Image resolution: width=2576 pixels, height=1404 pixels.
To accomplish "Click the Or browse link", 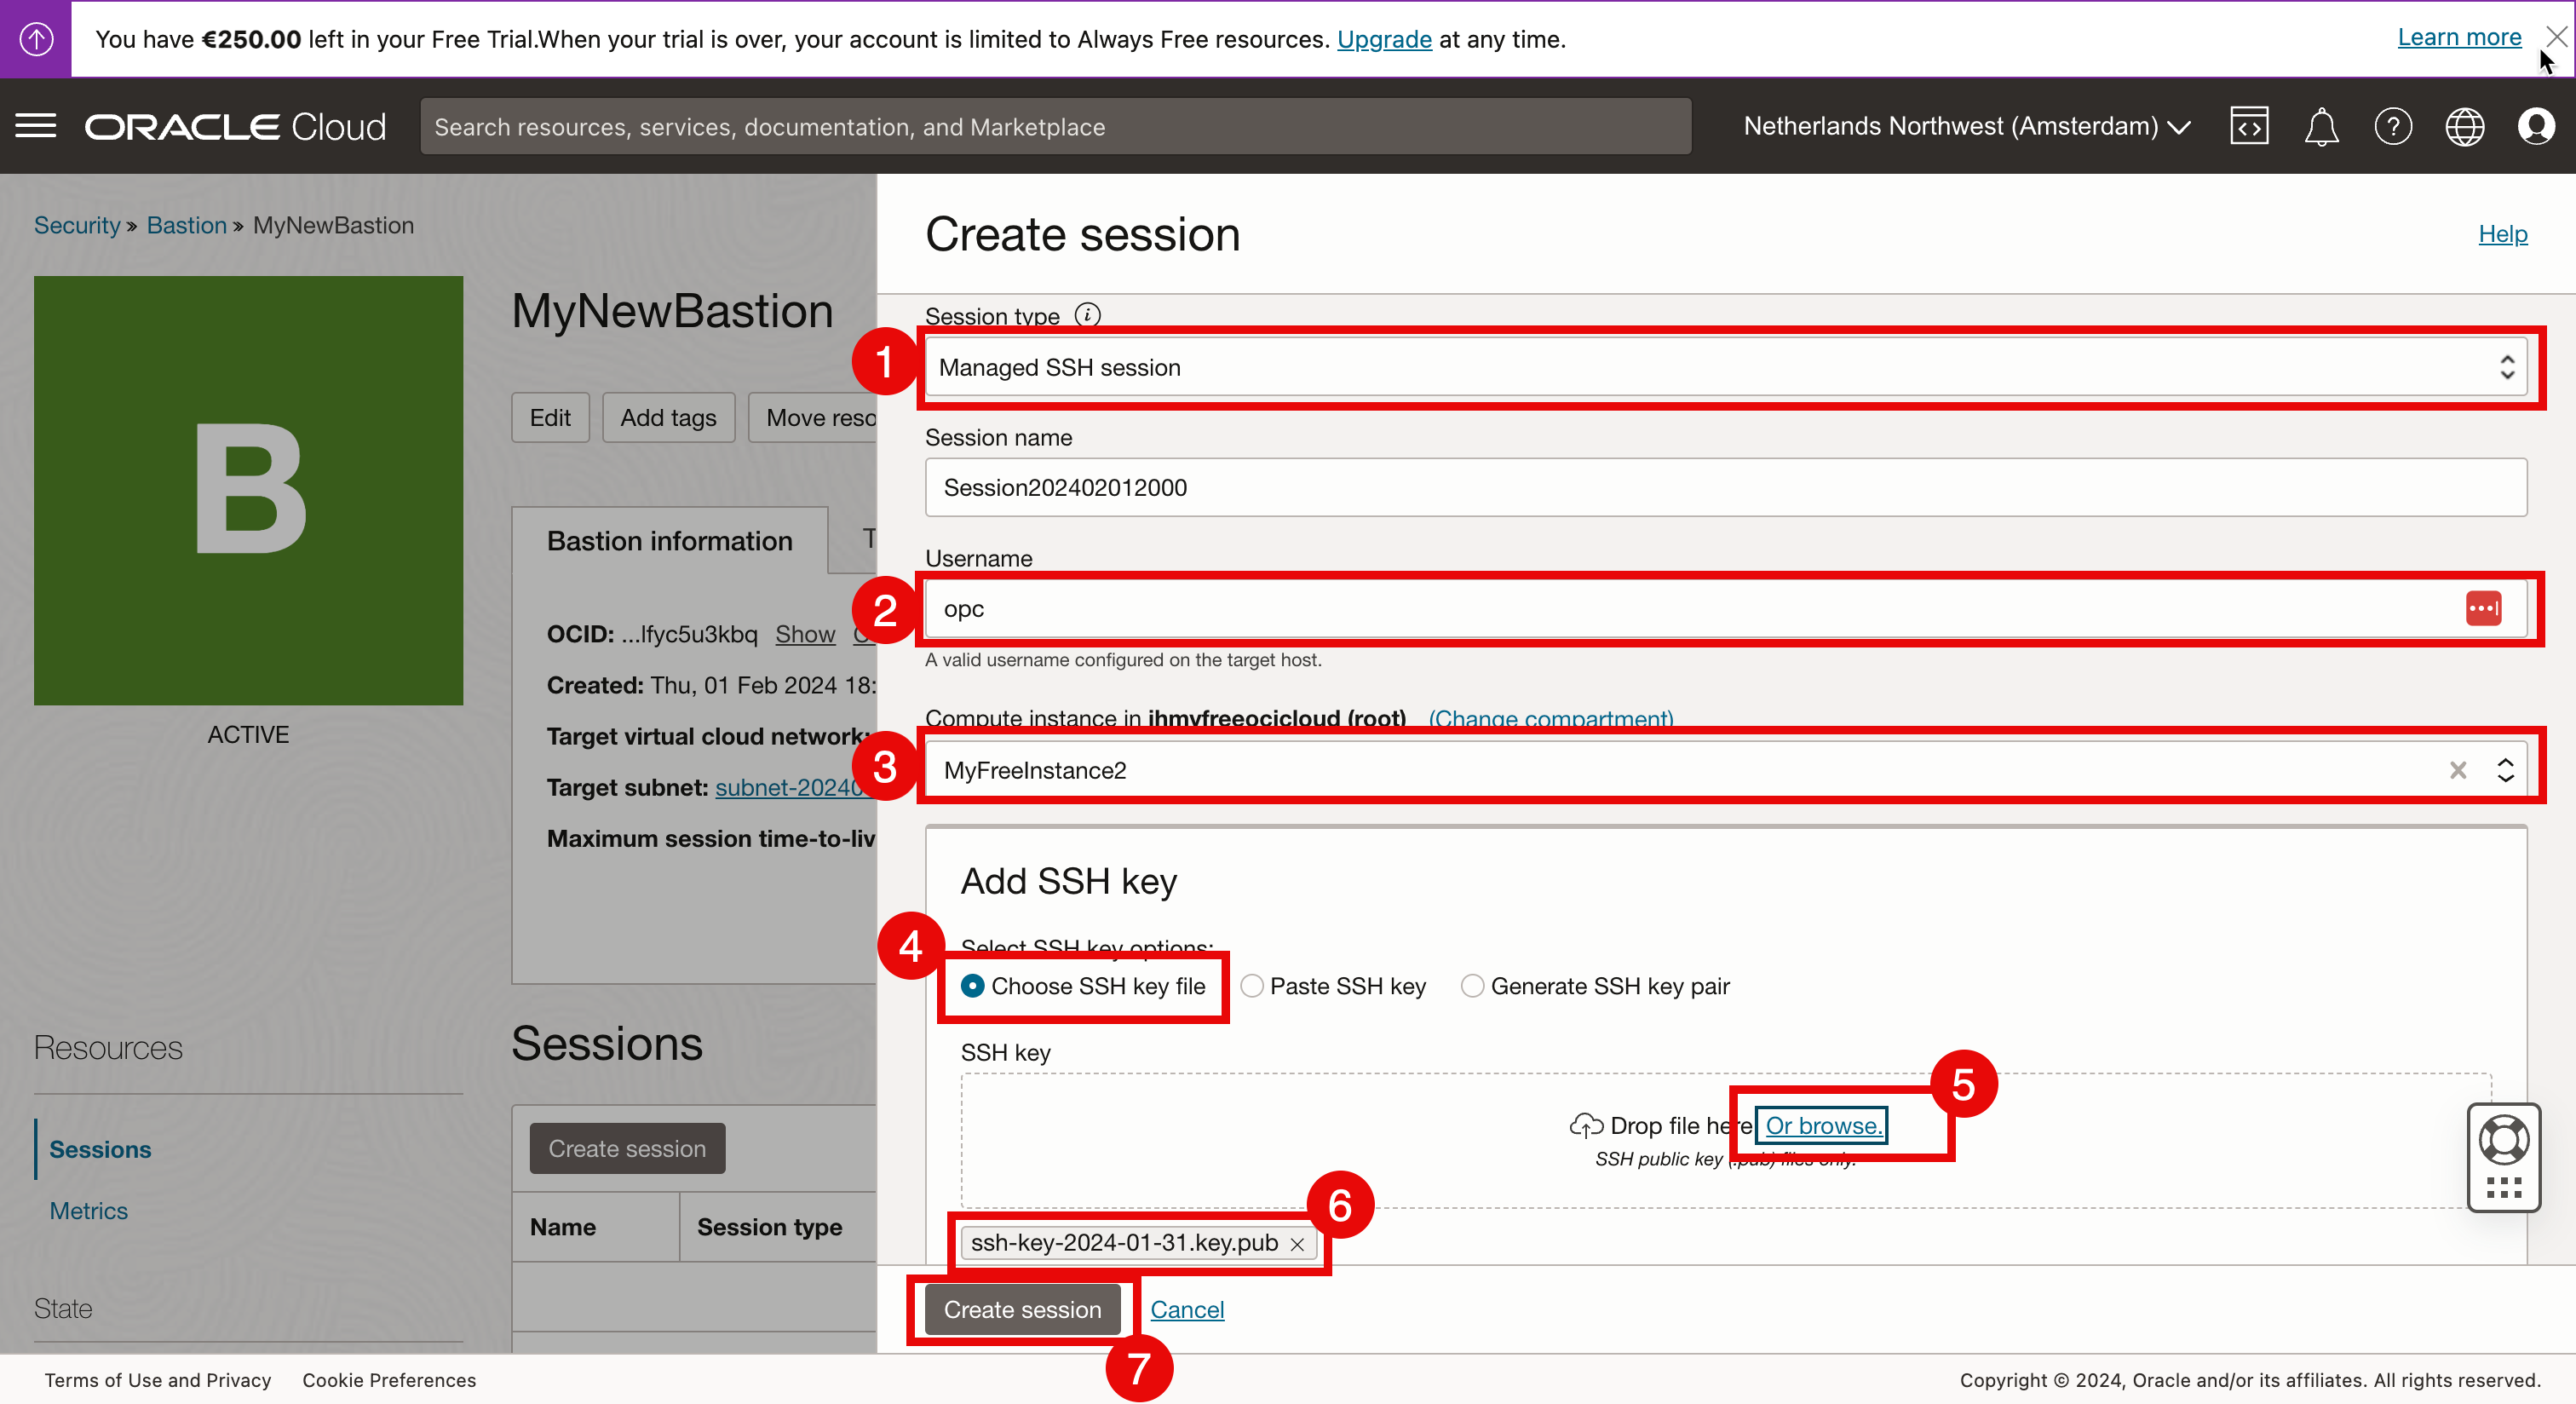I will [x=1822, y=1125].
